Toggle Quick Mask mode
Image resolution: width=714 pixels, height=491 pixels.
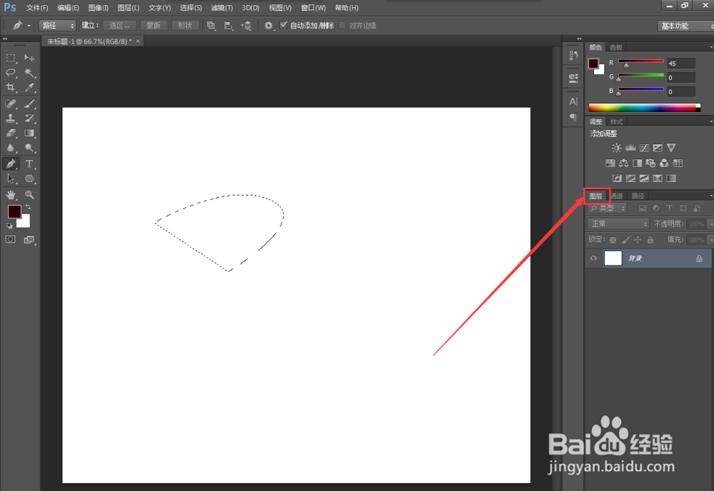coord(11,239)
